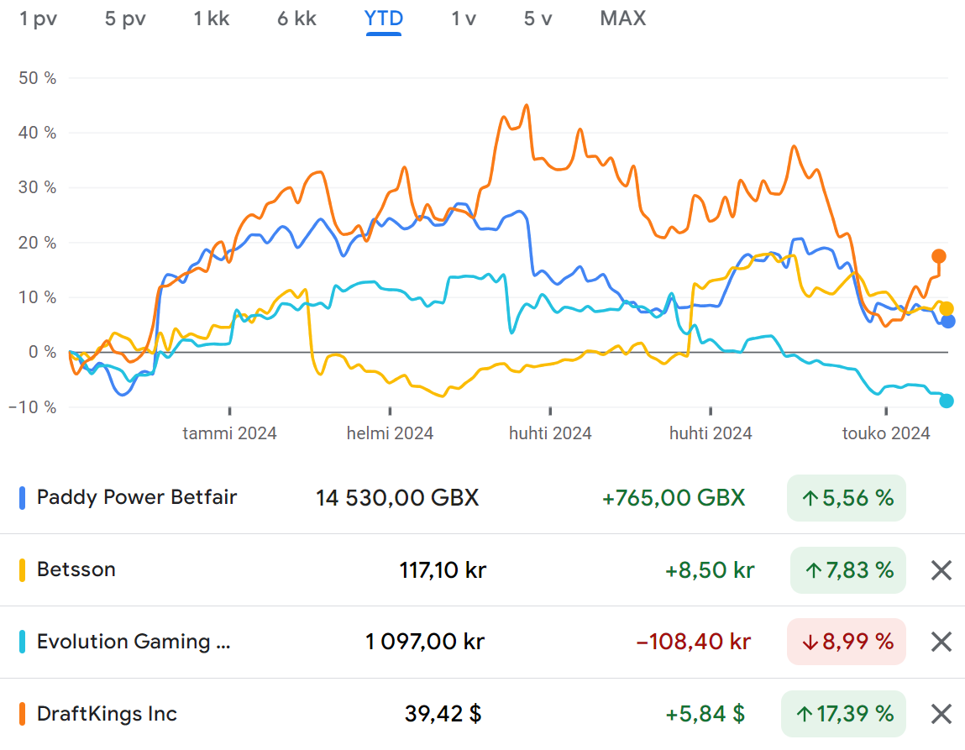
Task: Click the +765,00 GBX change value
Action: (x=674, y=498)
